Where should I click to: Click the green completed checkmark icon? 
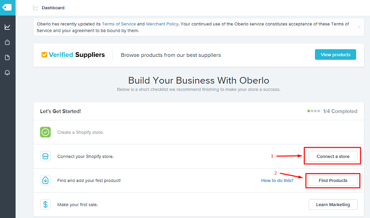click(45, 132)
